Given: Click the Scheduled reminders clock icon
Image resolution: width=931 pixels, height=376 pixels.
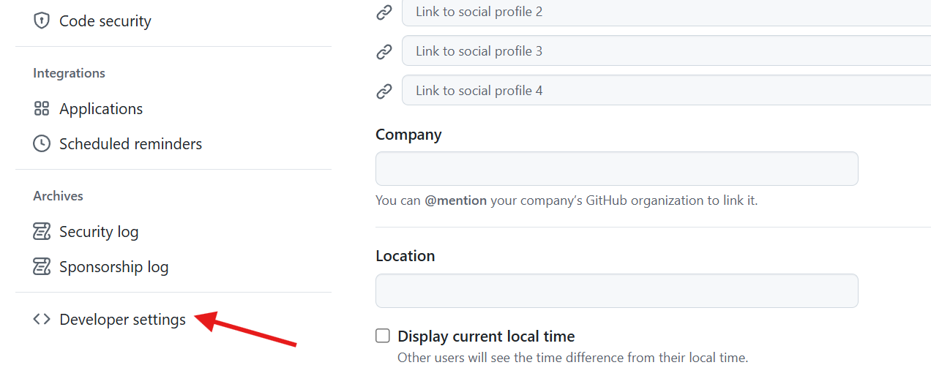Looking at the screenshot, I should (x=42, y=144).
